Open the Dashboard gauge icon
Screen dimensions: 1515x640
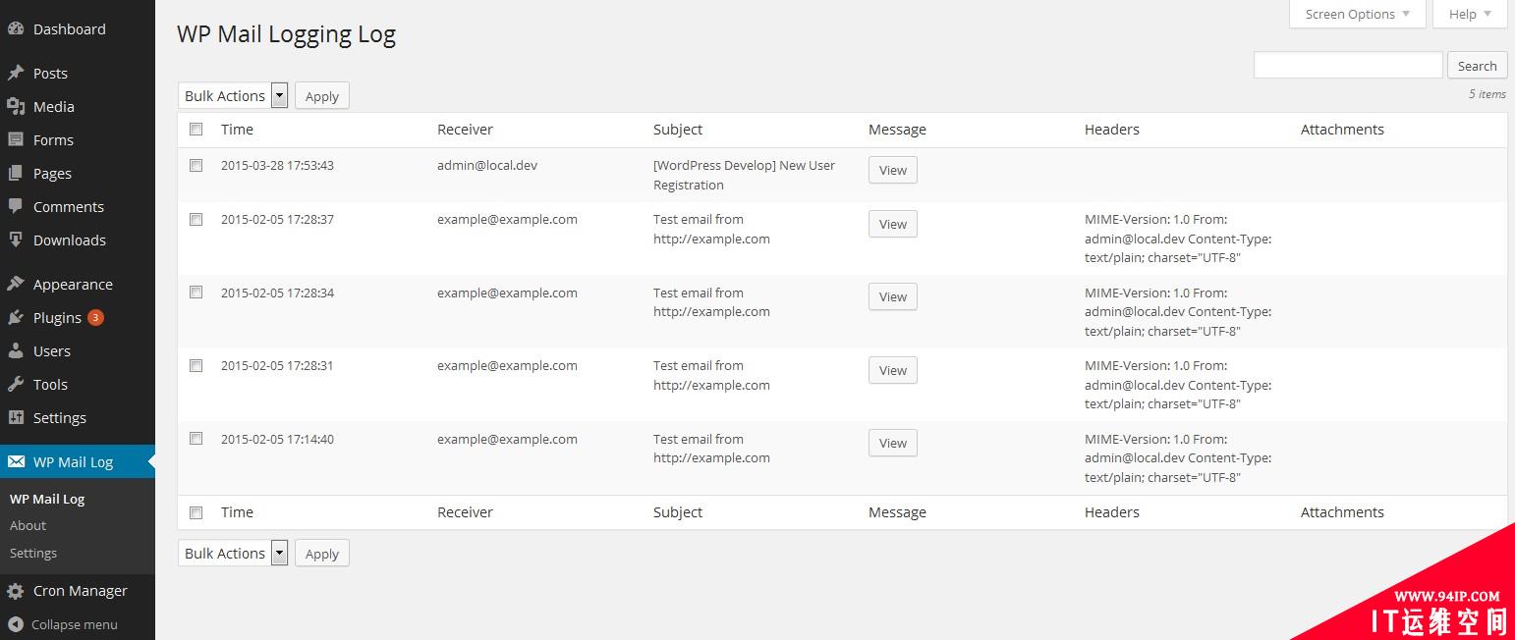16,29
